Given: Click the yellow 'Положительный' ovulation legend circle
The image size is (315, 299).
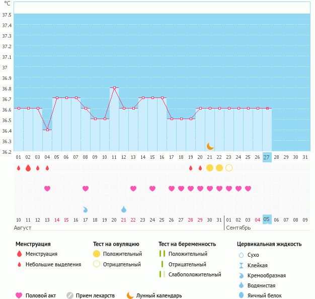Looking at the screenshot, I should coord(97,254).
